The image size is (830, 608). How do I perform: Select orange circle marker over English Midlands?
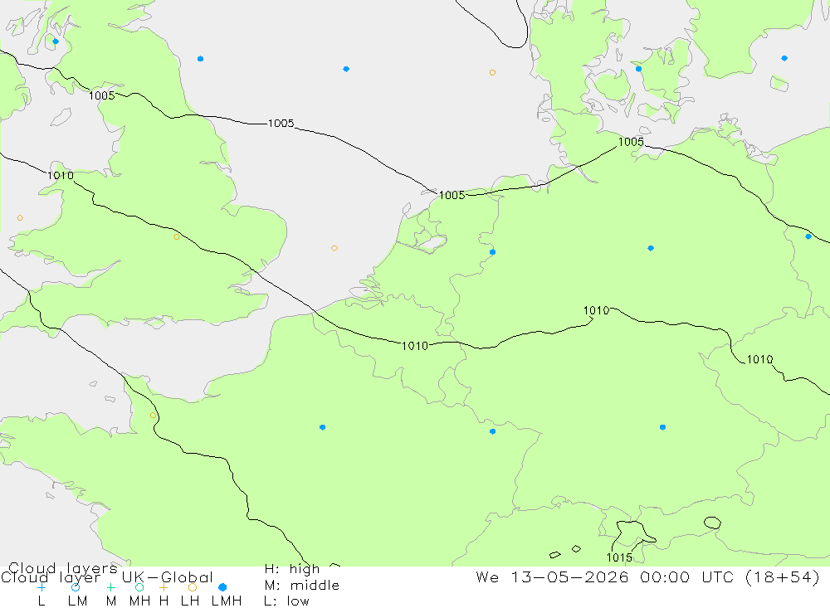coord(177,237)
